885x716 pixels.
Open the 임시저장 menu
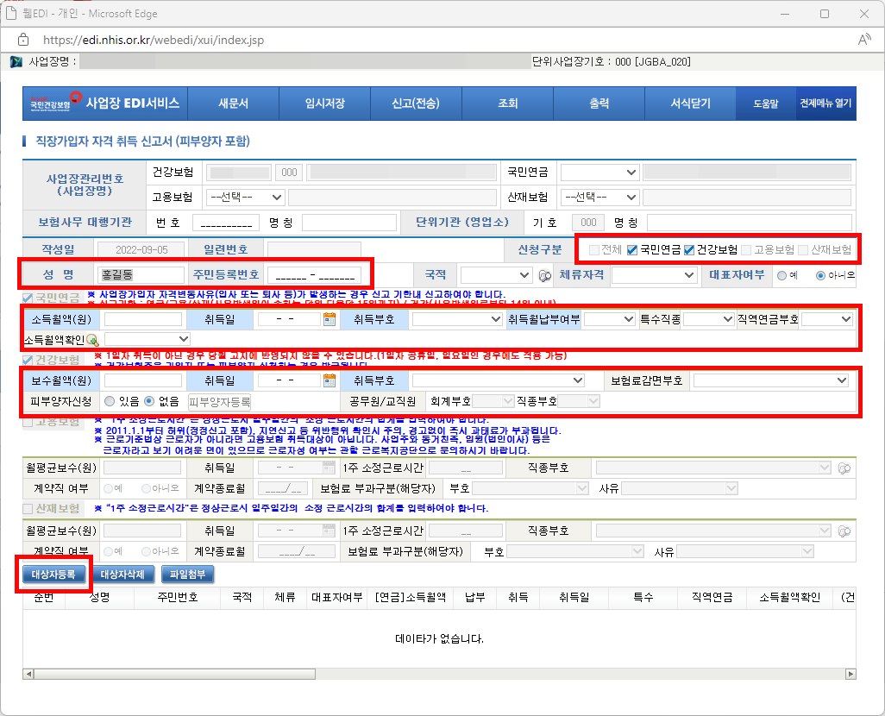click(x=324, y=104)
